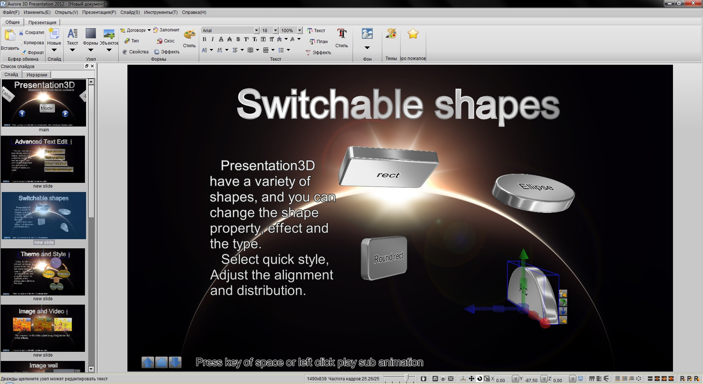Screen dimensions: 703x384
Task: Click the bullet list icon
Action: pyautogui.click(x=281, y=50)
